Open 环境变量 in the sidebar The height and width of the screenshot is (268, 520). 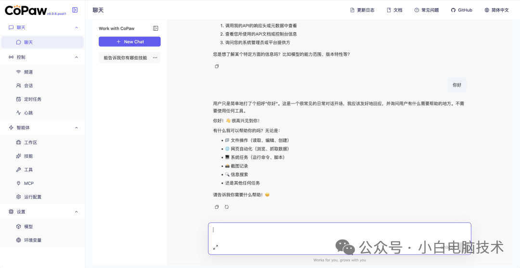[42, 240]
